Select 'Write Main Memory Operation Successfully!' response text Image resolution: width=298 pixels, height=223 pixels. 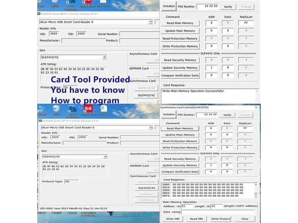click(193, 91)
